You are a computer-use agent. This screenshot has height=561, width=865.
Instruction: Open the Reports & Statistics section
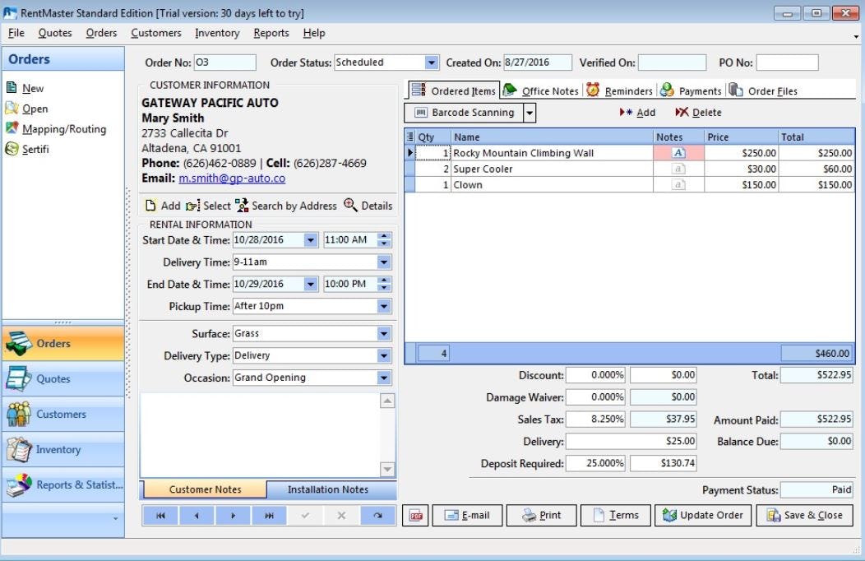click(63, 484)
